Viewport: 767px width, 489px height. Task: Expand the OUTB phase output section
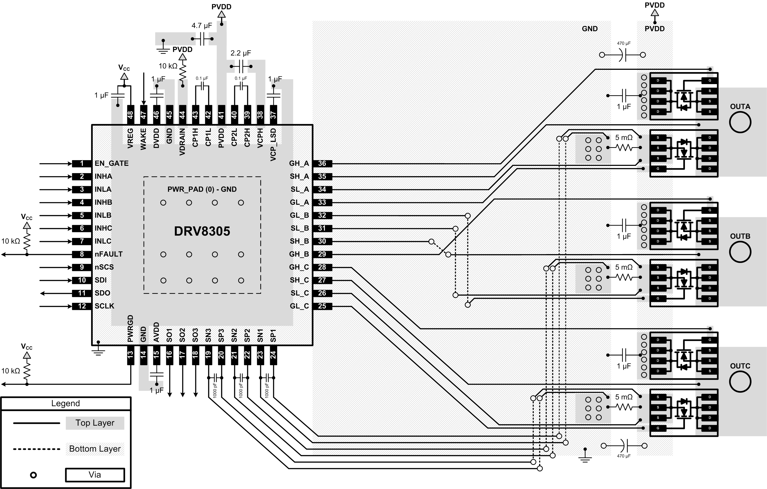pos(736,244)
